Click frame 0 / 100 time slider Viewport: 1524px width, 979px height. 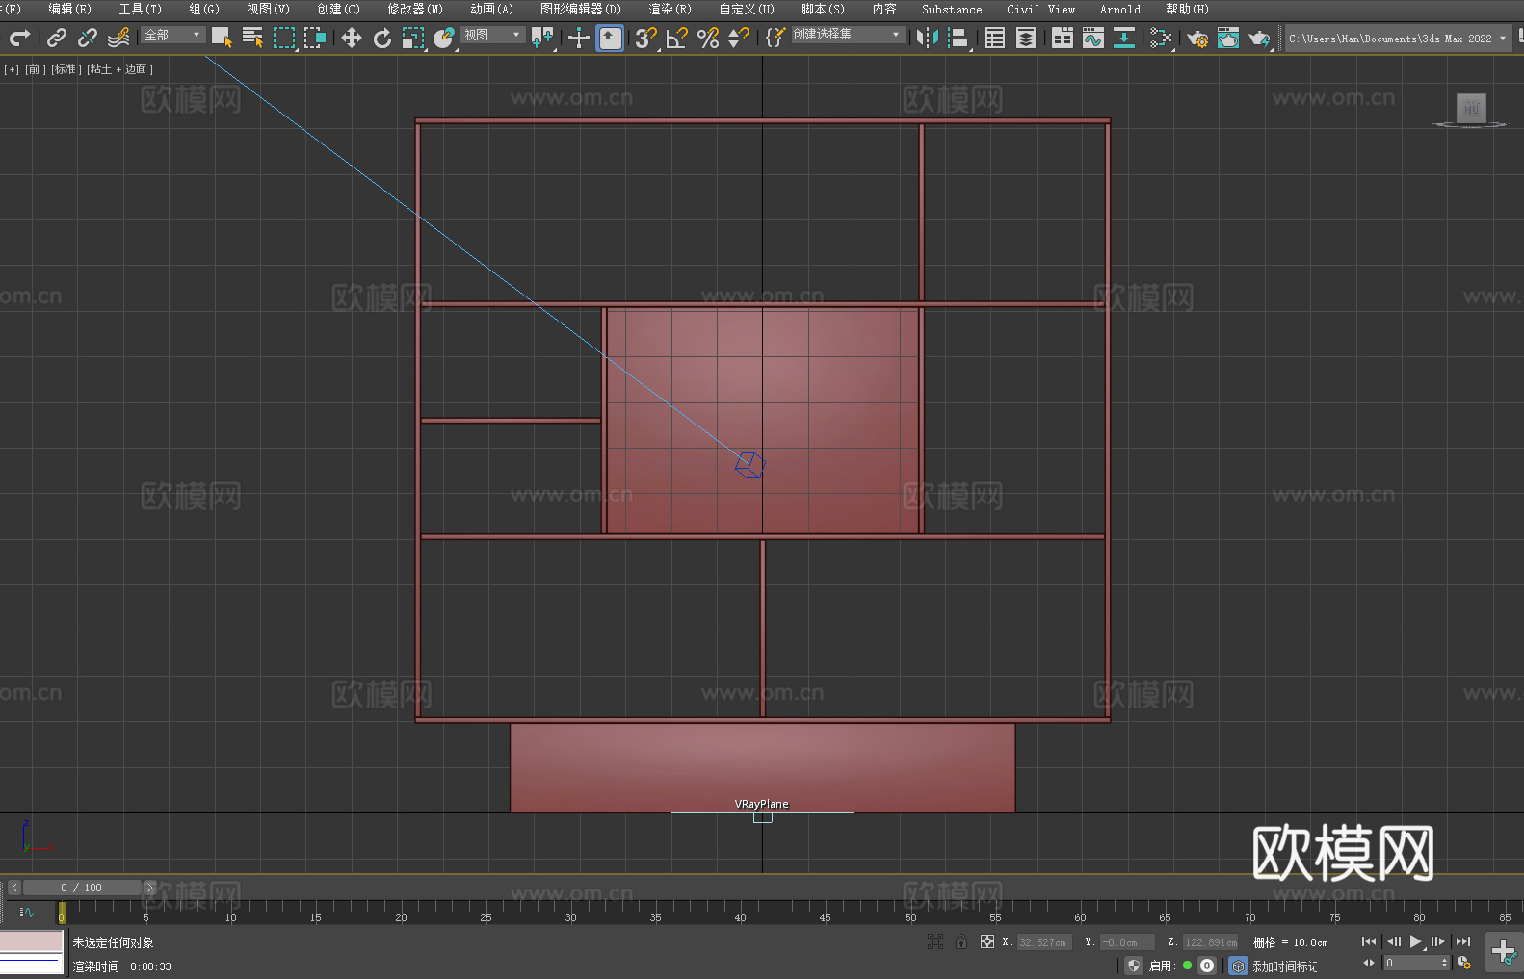(82, 888)
